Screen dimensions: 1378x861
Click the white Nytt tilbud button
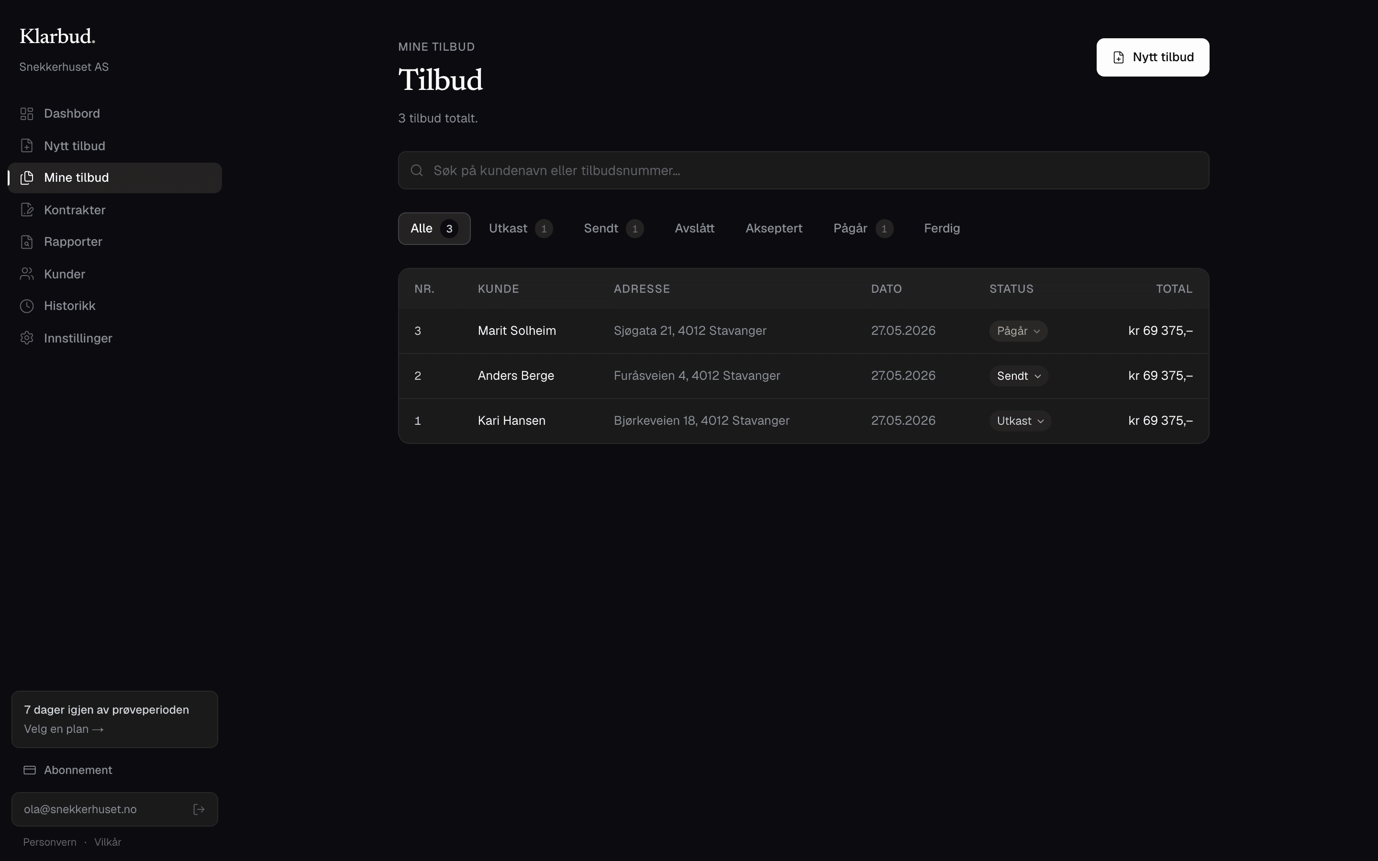[x=1153, y=57]
